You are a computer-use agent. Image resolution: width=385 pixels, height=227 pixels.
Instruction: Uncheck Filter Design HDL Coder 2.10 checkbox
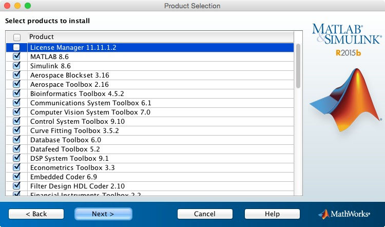(16, 186)
